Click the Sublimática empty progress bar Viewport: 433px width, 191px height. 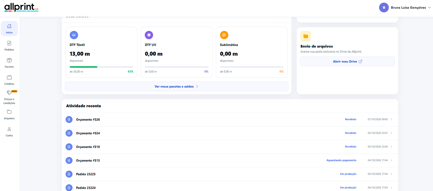click(x=252, y=67)
